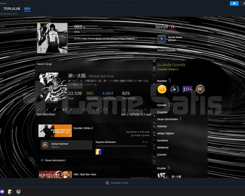Click the TBH: Task Bar Hero banner
Screen dimensions: 245x196
[x=55, y=175]
